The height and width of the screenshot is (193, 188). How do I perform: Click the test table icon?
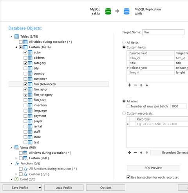30,142
